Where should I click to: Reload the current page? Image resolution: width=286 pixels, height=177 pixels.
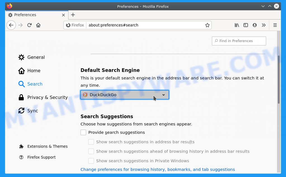point(29,25)
